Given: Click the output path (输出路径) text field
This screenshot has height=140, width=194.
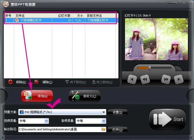Looking at the screenshot, I should [x=62, y=129].
